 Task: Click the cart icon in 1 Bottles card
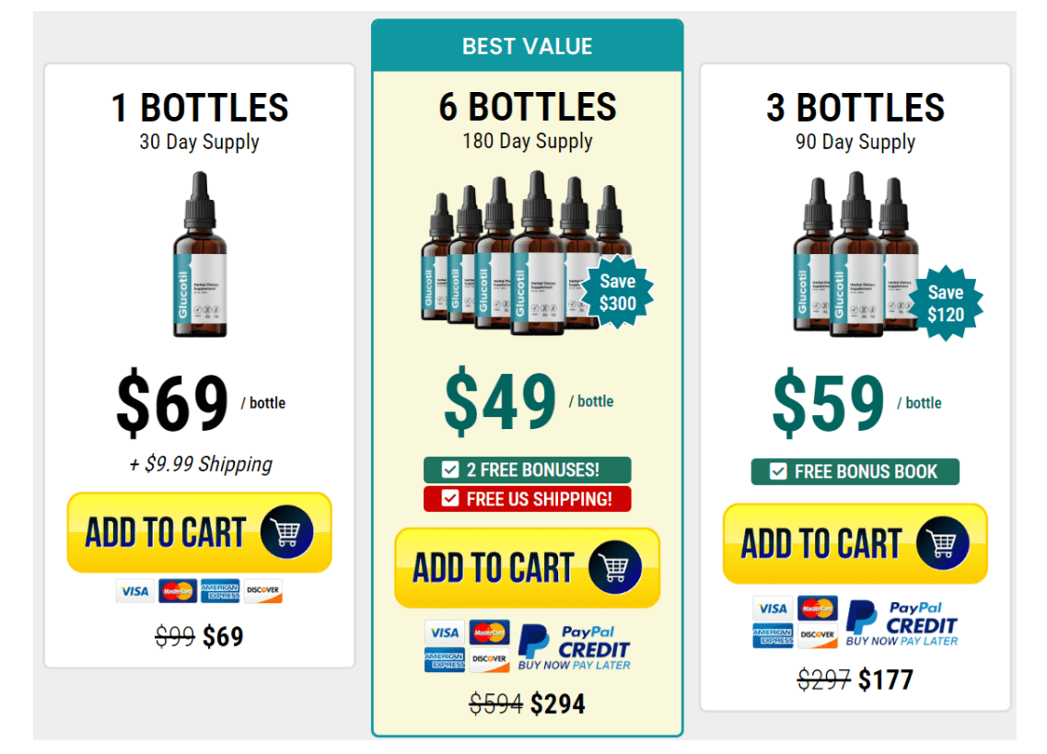coord(286,533)
